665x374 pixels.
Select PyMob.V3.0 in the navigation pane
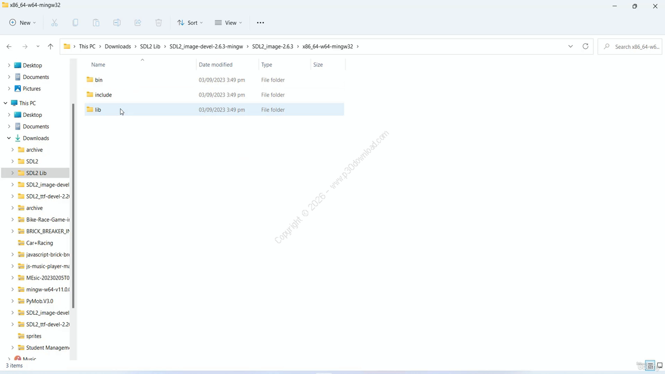(39, 301)
